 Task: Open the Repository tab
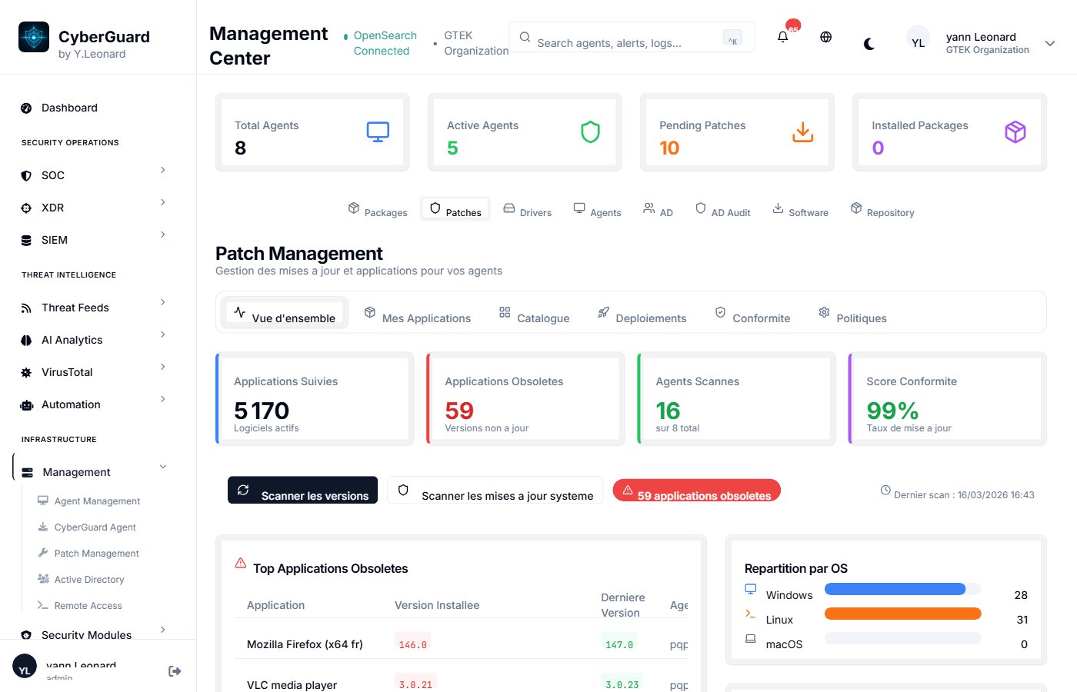(882, 211)
